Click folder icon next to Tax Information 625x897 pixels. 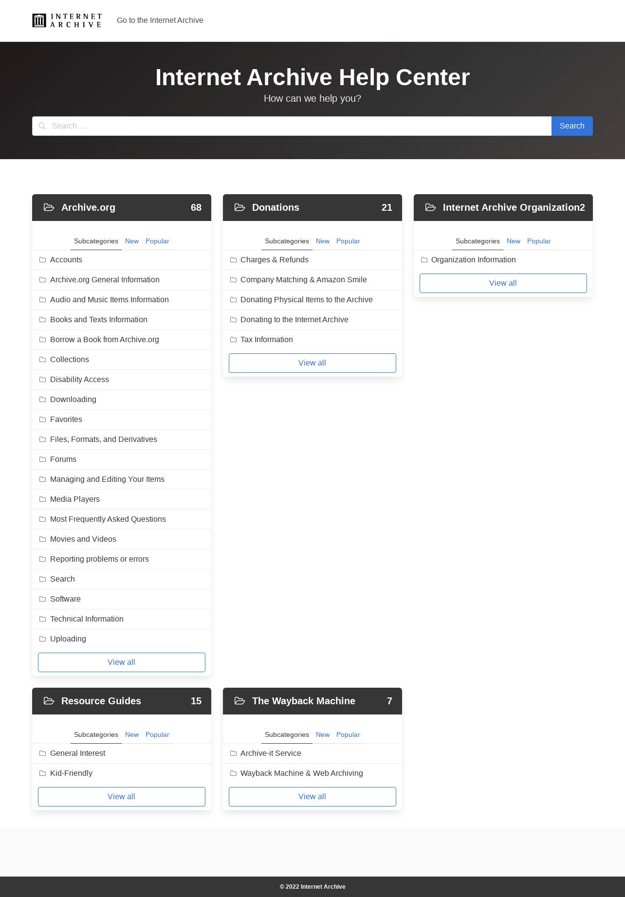pos(233,340)
